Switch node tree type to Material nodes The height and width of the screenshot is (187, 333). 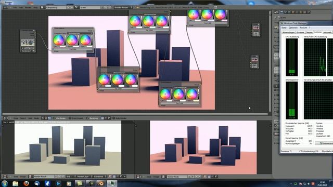tap(43, 118)
